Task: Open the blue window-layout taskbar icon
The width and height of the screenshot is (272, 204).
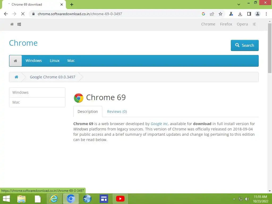Action: pyautogui.click(x=104, y=199)
